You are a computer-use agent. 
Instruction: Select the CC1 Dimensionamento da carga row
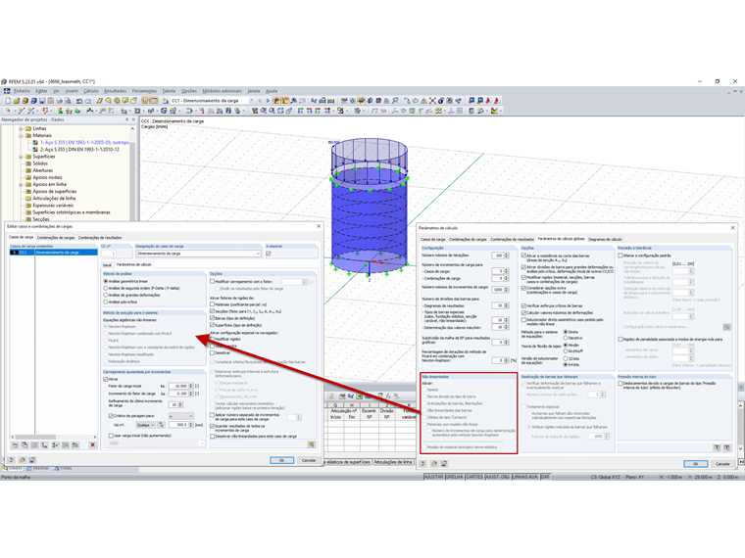pyautogui.click(x=54, y=253)
